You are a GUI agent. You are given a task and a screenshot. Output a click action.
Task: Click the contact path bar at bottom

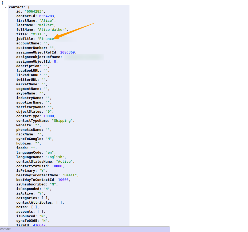85,229
